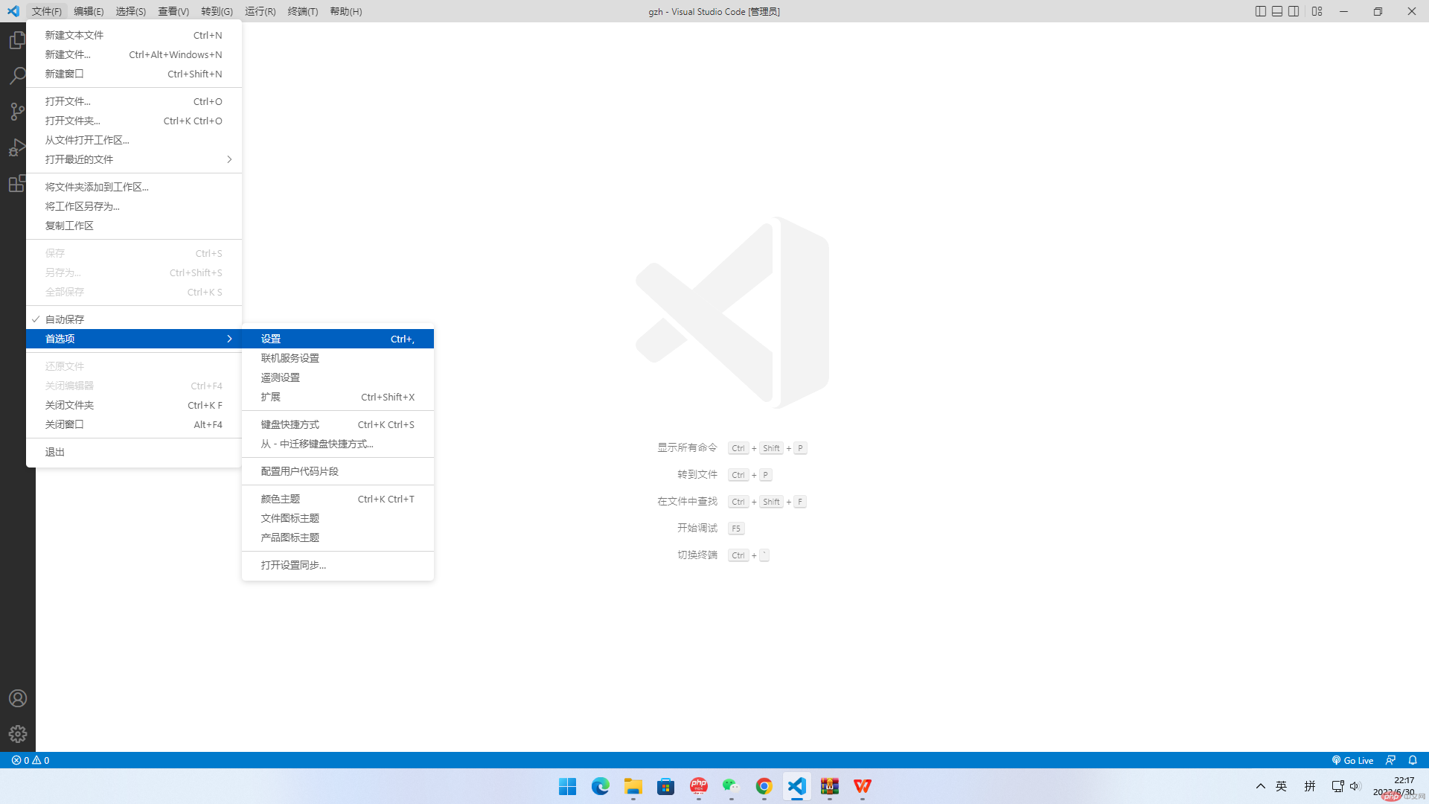Open the red PHP app on taskbar
This screenshot has height=804, width=1429.
tap(698, 786)
